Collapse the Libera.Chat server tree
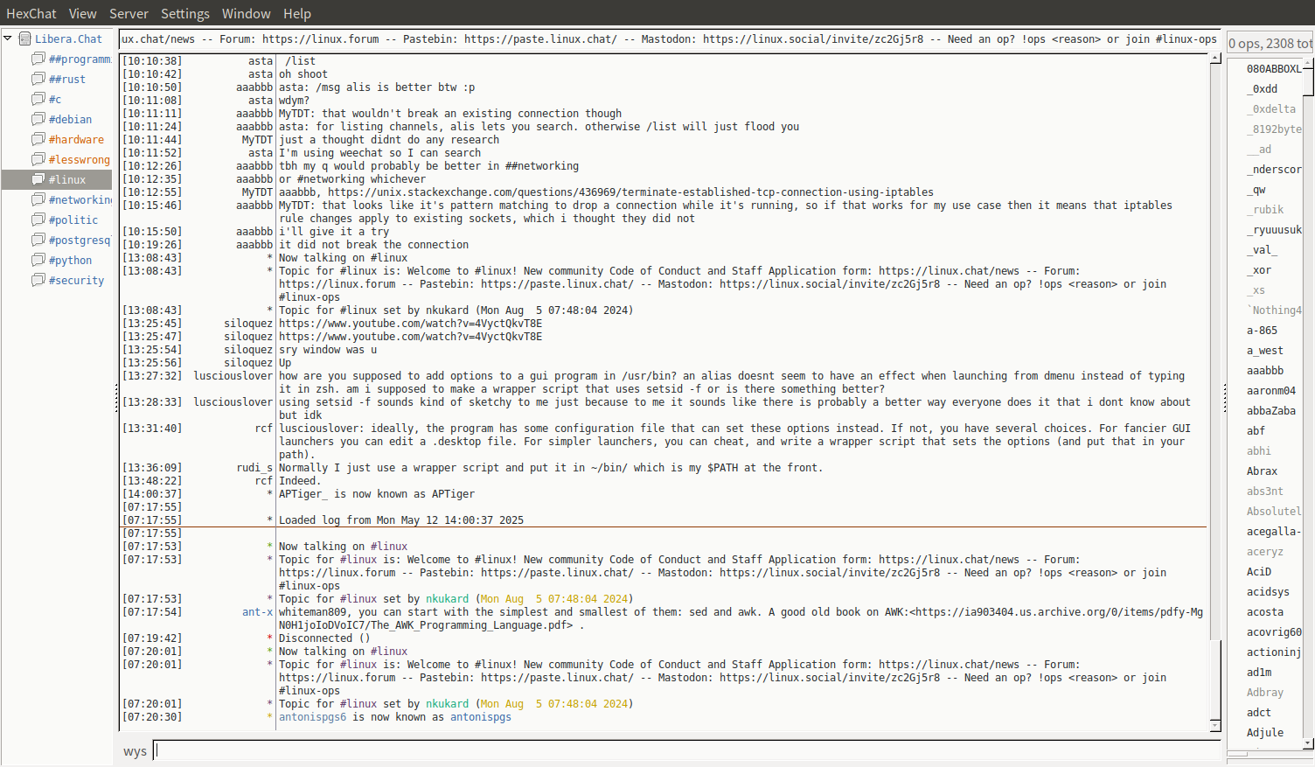1315x767 pixels. 8,38
